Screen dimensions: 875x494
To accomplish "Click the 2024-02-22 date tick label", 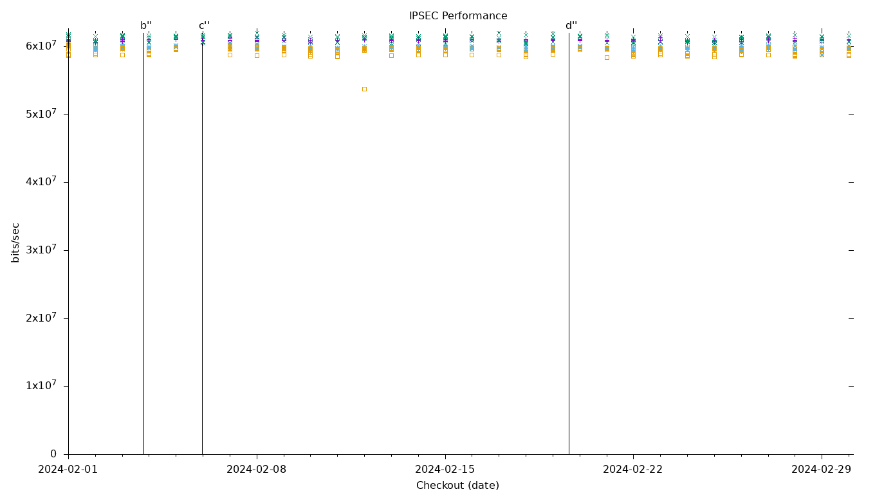I will point(633,470).
